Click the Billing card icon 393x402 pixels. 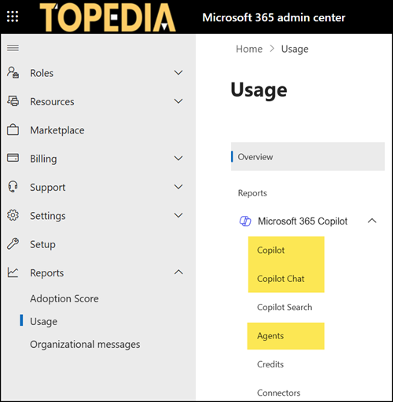(x=13, y=158)
